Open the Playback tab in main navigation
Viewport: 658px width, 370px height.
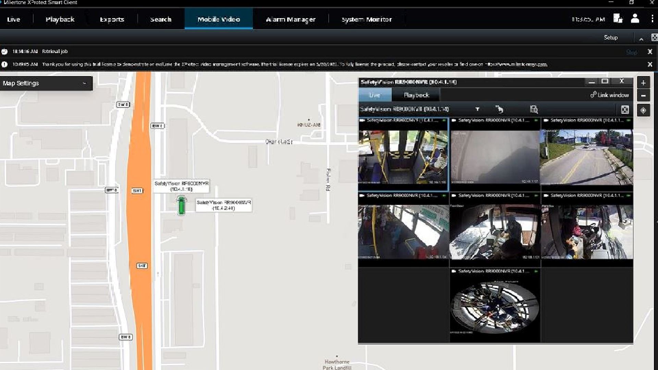click(x=60, y=20)
